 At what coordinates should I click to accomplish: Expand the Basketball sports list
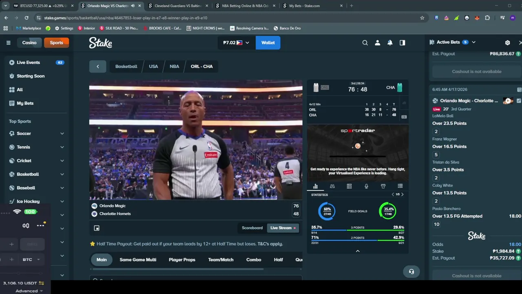[62, 174]
